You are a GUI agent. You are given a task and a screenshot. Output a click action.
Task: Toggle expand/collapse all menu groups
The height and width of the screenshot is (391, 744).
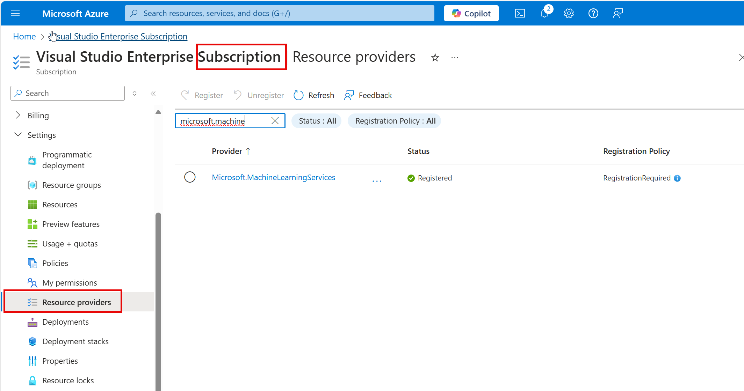click(x=135, y=93)
